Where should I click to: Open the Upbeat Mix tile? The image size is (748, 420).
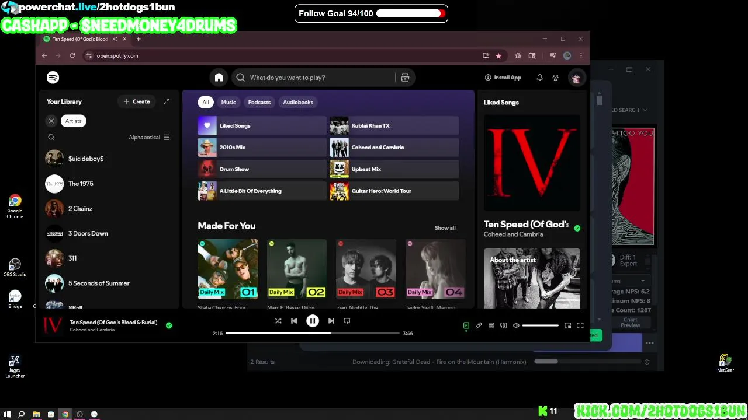point(394,169)
